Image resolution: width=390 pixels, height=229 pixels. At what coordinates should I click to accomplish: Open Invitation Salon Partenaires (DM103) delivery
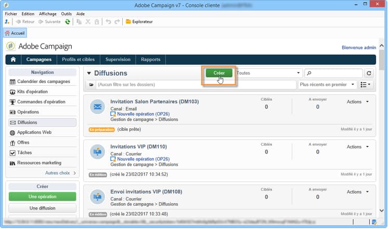(x=154, y=102)
